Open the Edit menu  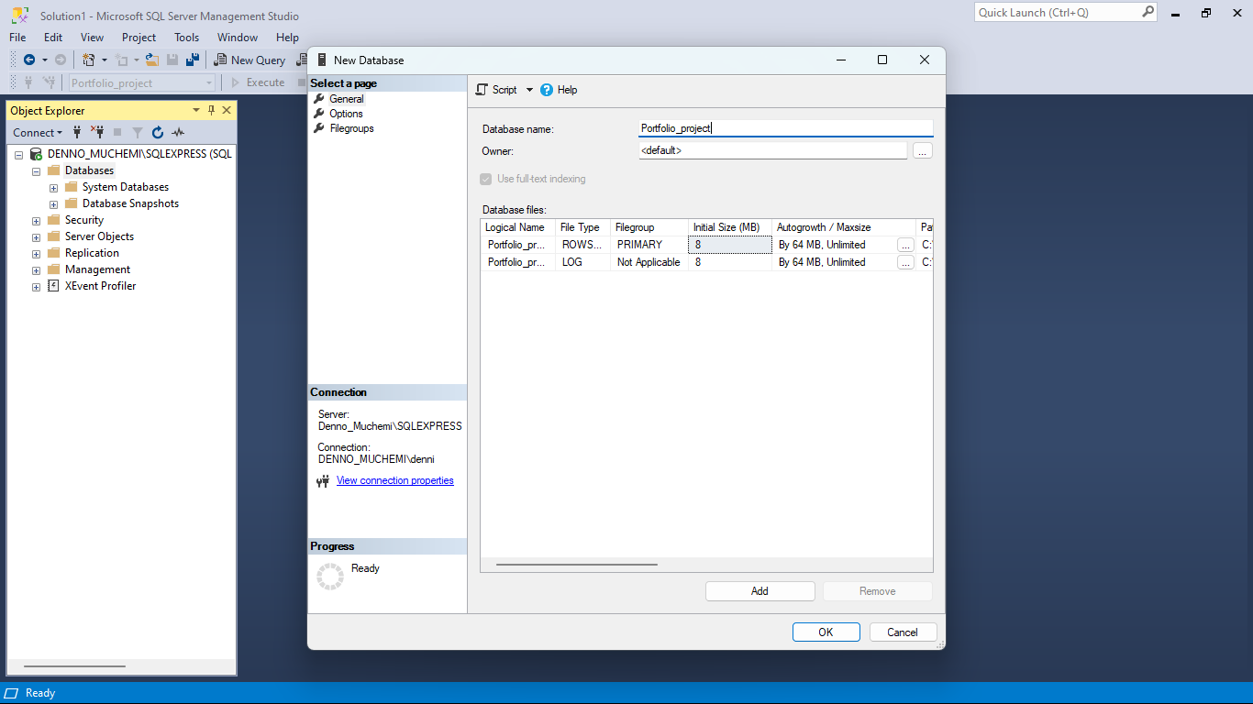click(x=53, y=38)
